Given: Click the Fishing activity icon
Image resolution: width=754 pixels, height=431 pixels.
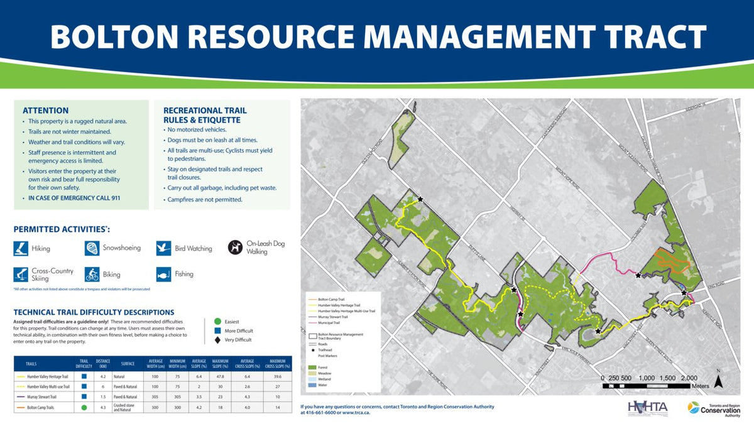Looking at the screenshot, I should [163, 274].
